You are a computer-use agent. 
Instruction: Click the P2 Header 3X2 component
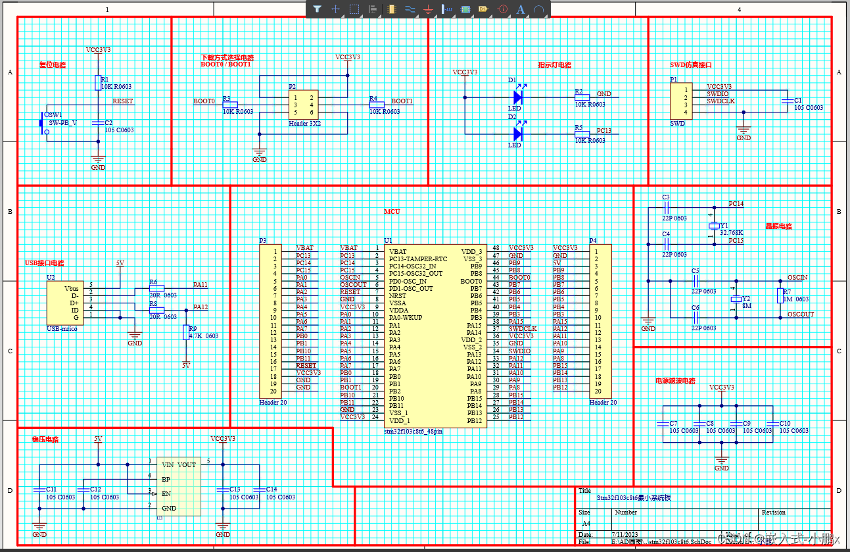304,105
